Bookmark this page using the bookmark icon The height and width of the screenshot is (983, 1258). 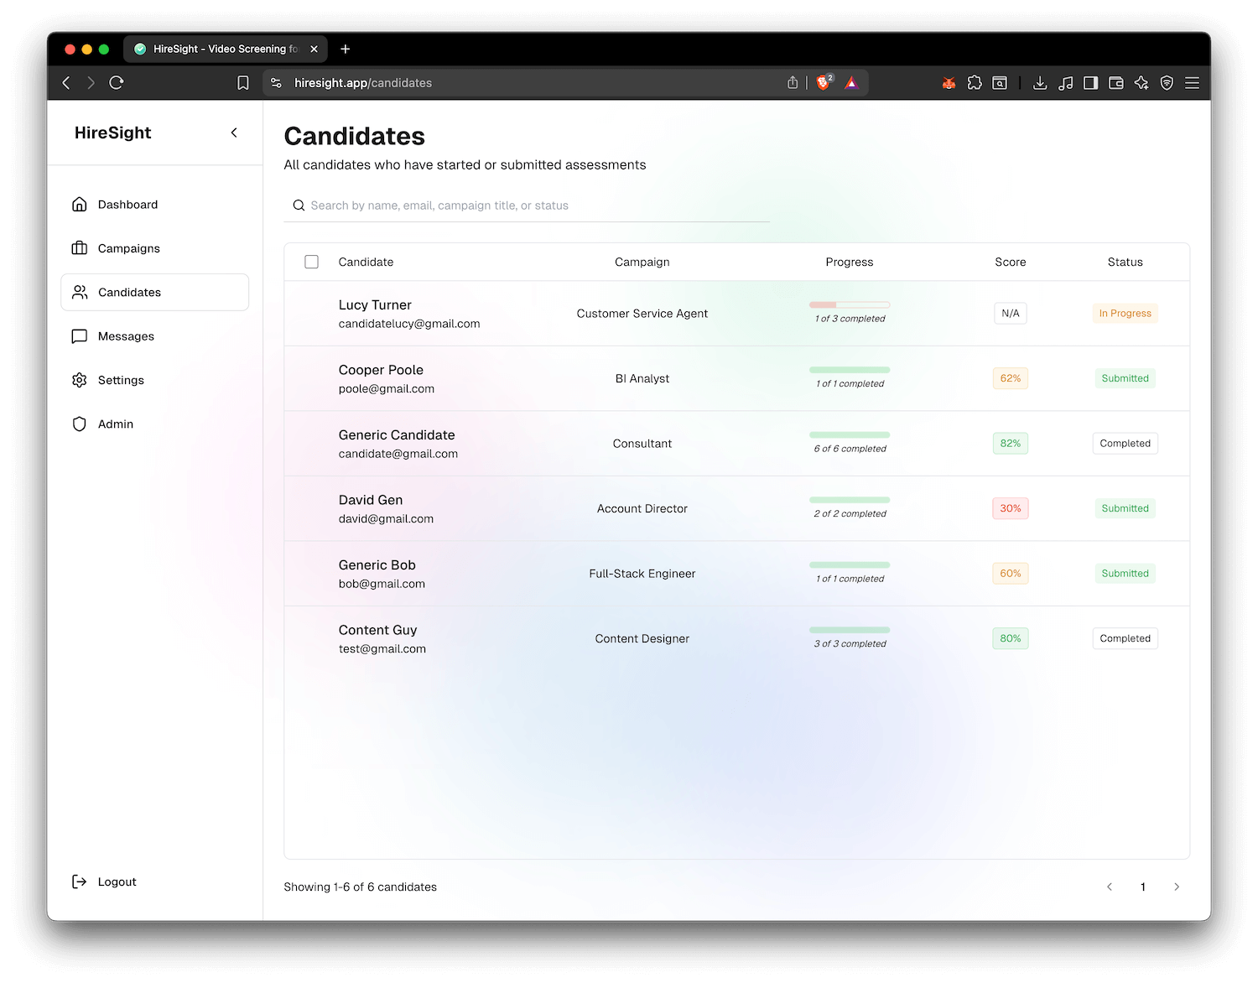243,83
